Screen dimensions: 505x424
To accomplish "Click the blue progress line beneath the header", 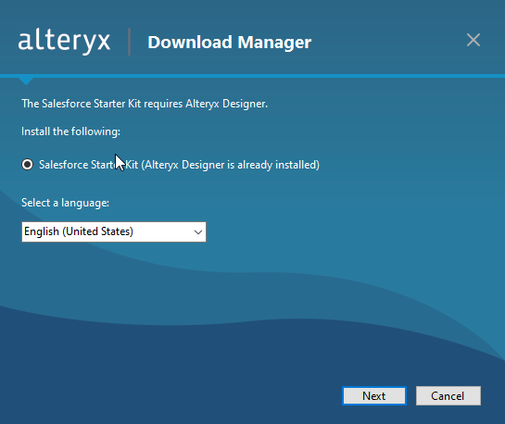I will point(252,76).
